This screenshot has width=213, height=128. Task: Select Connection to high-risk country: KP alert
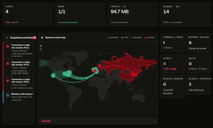[19, 68]
